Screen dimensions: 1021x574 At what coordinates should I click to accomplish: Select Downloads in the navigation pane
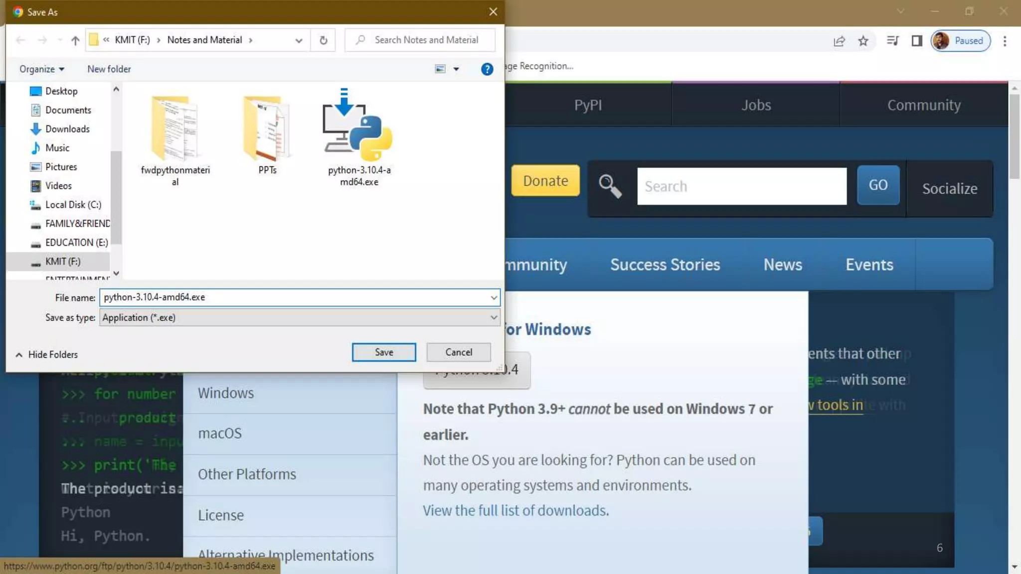[67, 129]
